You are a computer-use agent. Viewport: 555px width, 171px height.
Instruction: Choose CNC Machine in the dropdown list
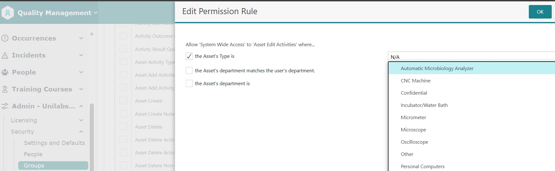coord(415,81)
